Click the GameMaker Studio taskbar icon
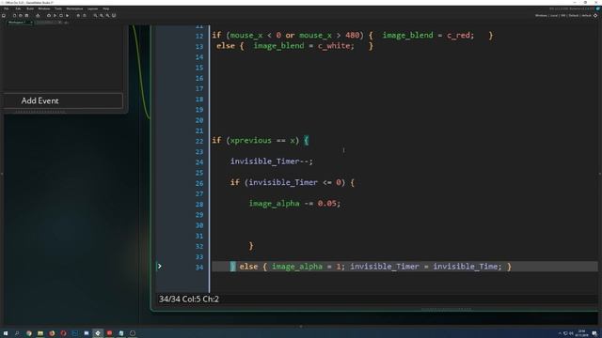The image size is (602, 338). (98, 333)
